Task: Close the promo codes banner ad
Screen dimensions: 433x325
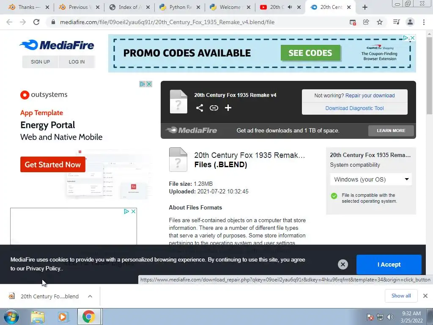Action: [412, 38]
